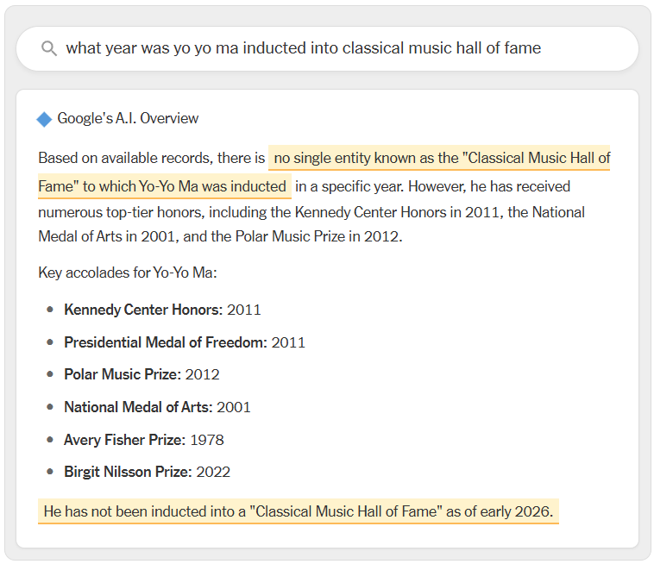Click the bullet before Kennedy Center Honors
The image size is (654, 564).
(50, 310)
